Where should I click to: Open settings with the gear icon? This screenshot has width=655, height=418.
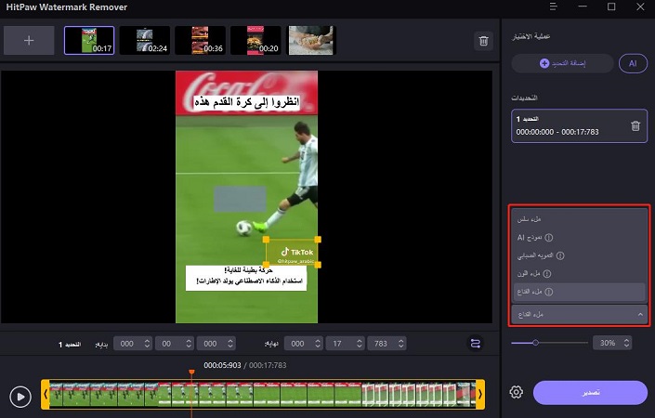(517, 392)
